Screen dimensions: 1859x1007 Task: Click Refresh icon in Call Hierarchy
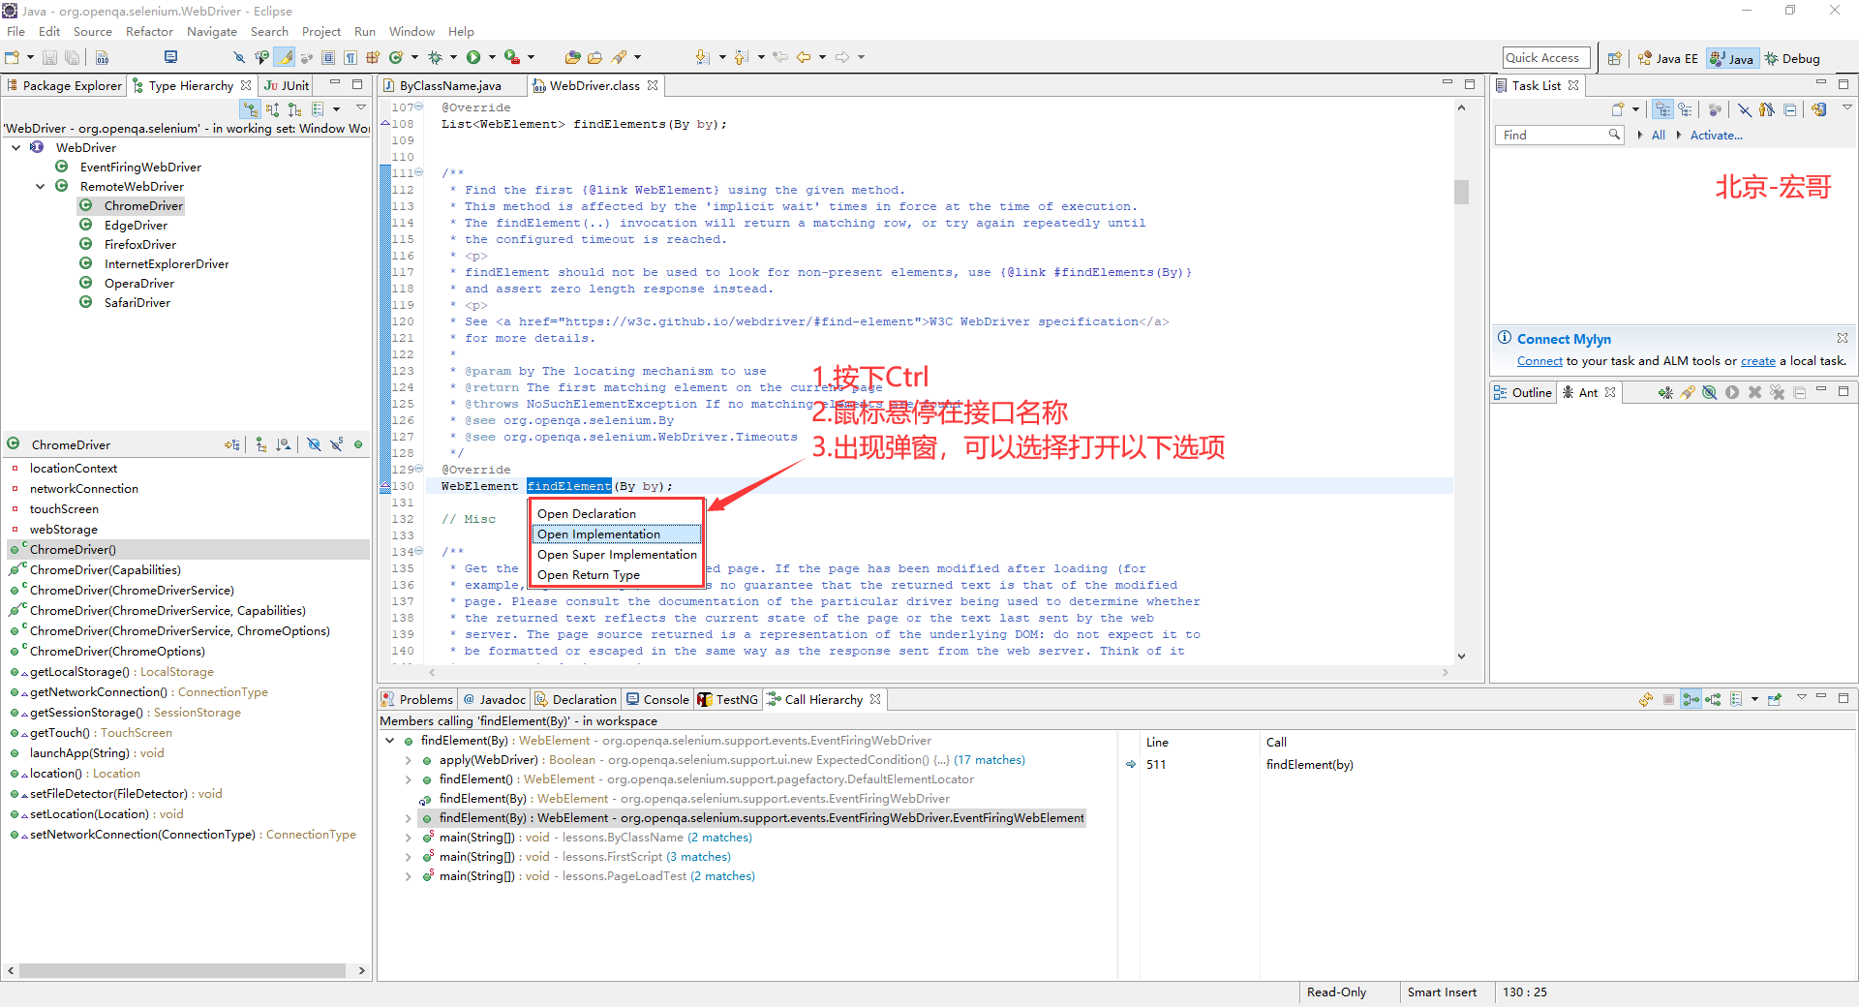coord(1645,699)
